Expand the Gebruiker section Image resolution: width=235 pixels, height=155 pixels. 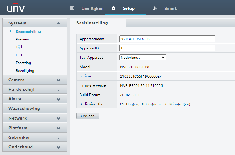tap(35, 137)
